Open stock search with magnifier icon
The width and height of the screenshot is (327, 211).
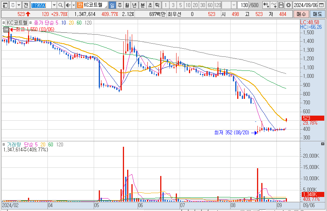(60, 5)
